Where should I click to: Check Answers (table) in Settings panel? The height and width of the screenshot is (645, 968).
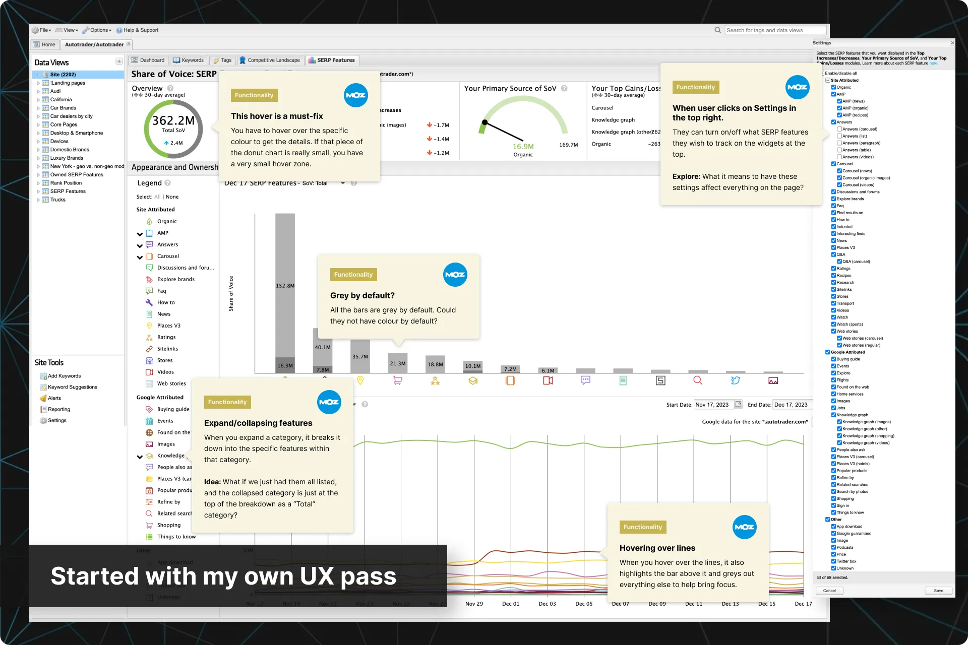839,150
